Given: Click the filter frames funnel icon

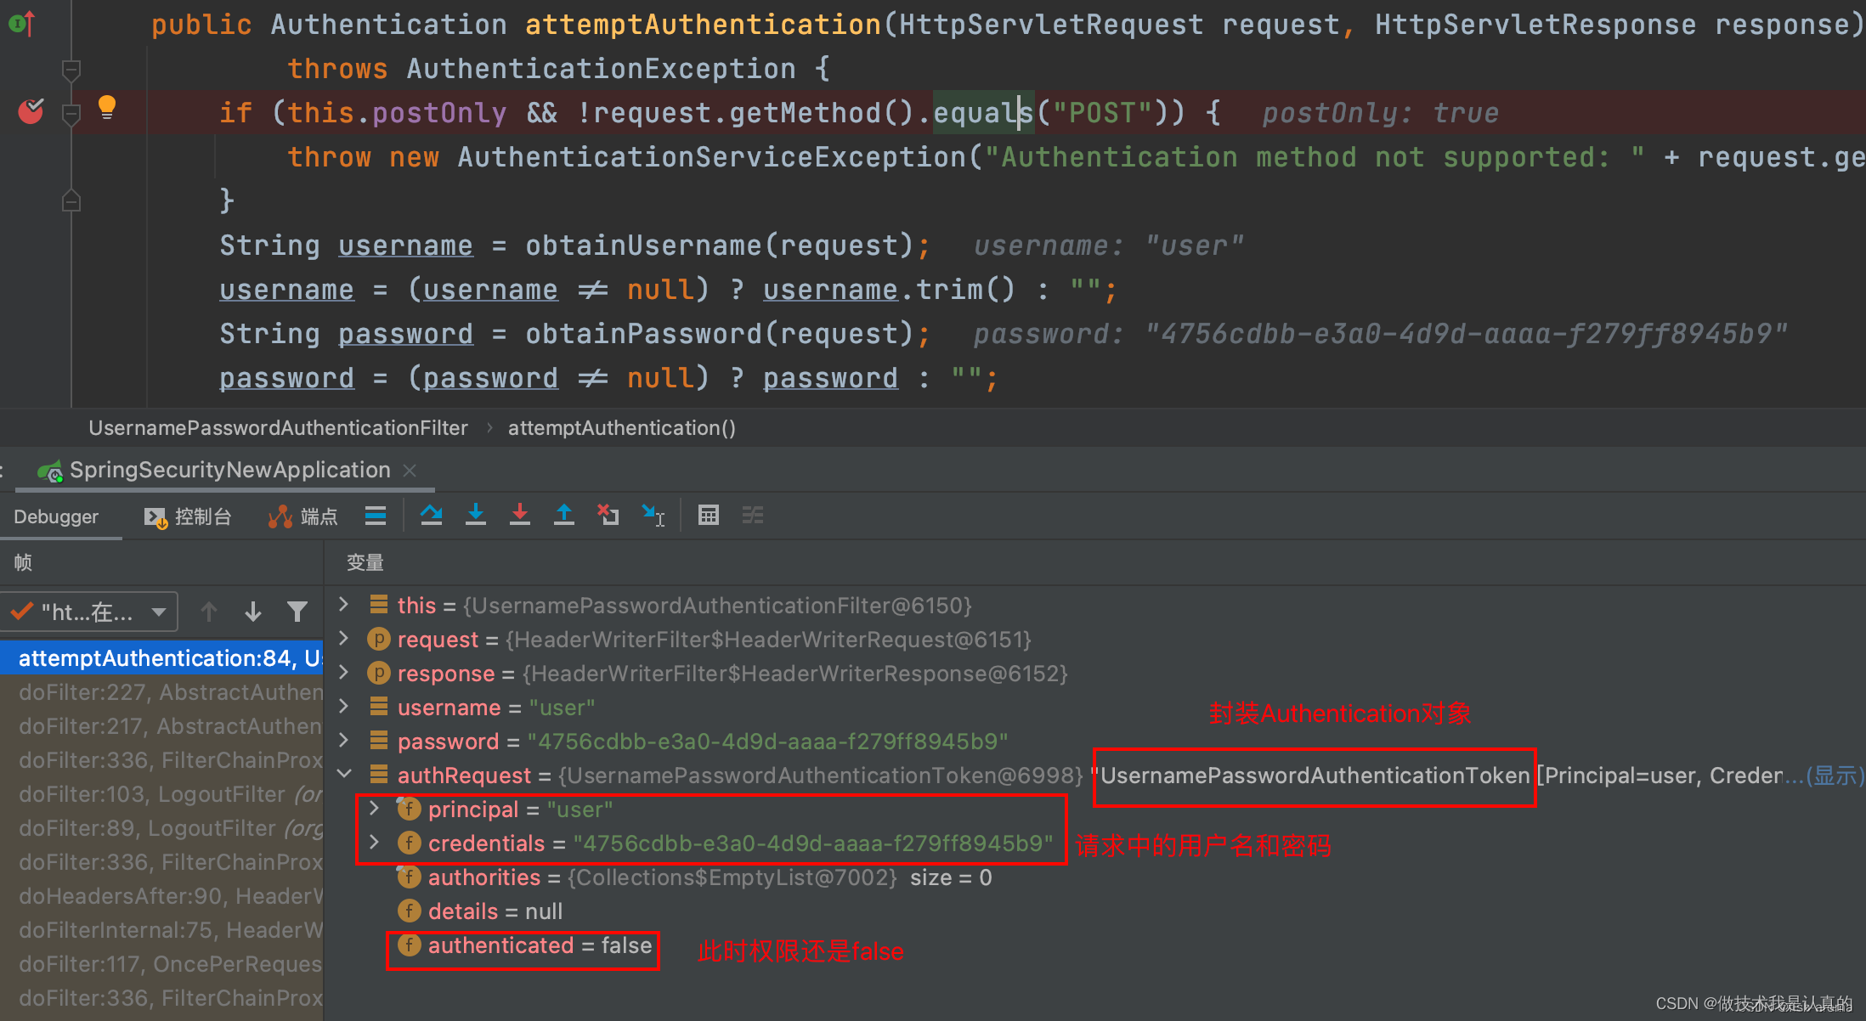Looking at the screenshot, I should click(x=297, y=612).
